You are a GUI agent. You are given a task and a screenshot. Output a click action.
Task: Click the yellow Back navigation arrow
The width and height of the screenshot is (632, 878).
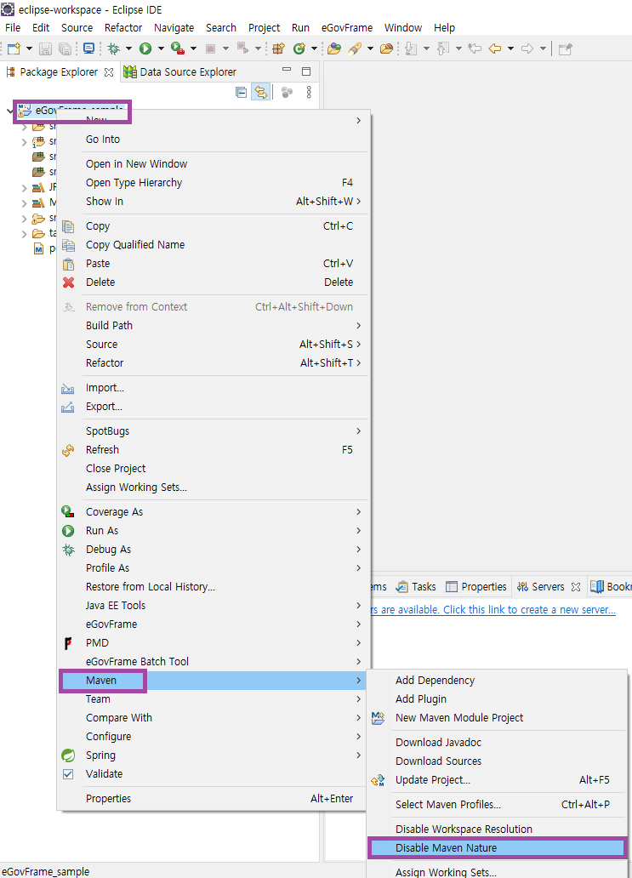click(495, 48)
